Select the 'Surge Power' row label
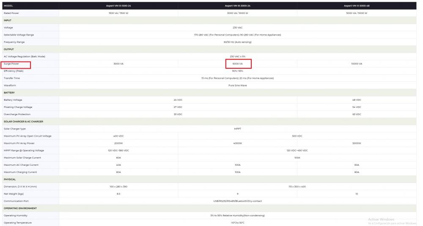This screenshot has width=423, height=226. click(x=11, y=64)
